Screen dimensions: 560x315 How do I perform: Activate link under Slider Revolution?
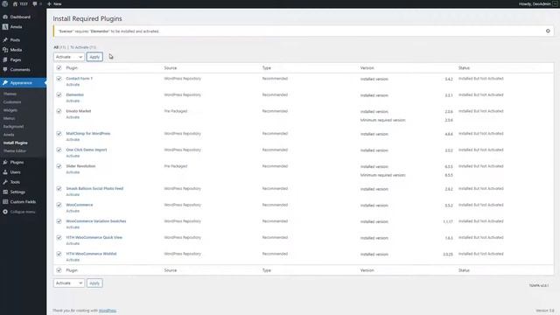coord(73,172)
